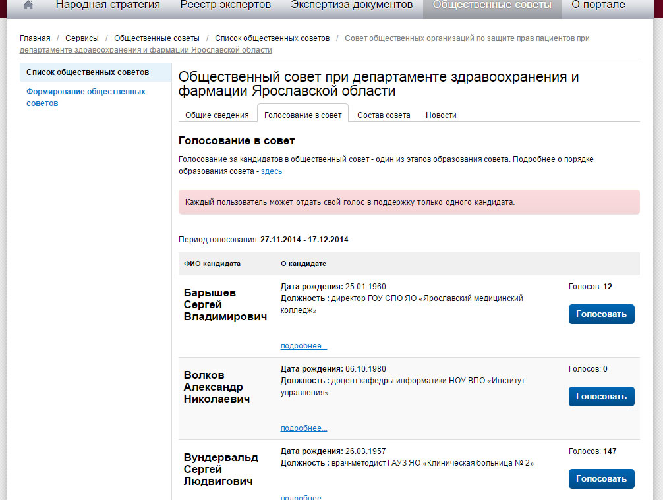Open Формирование общественных советов sidebar link
The image size is (663, 500).
pos(86,97)
